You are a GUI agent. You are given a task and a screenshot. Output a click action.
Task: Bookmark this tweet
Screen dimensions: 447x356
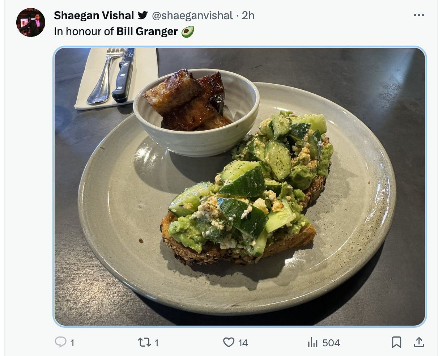[x=396, y=342]
